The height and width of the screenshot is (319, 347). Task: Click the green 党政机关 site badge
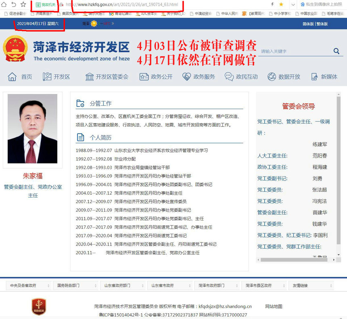45,5
